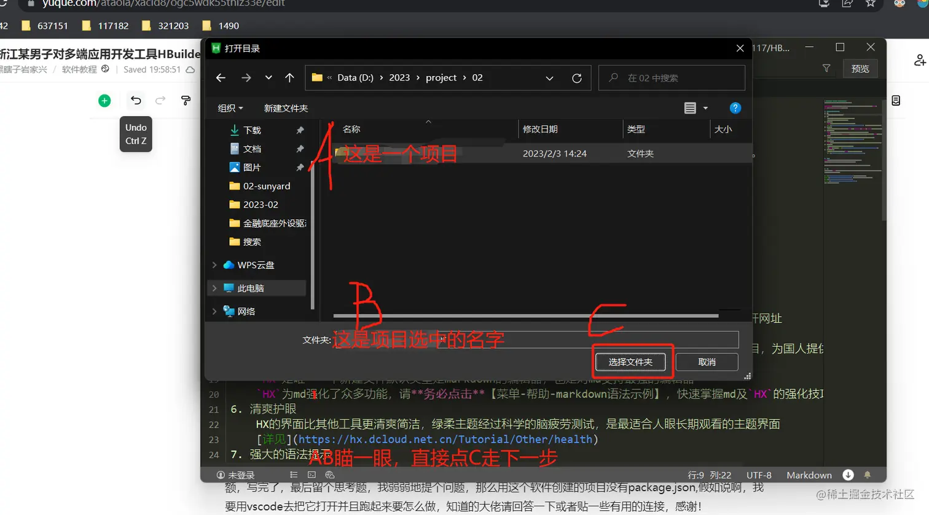Change view layout icon in the dialog

coord(690,108)
